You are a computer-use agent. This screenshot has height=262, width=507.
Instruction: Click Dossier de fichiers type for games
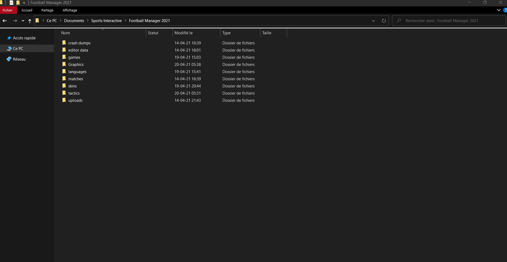pos(239,57)
